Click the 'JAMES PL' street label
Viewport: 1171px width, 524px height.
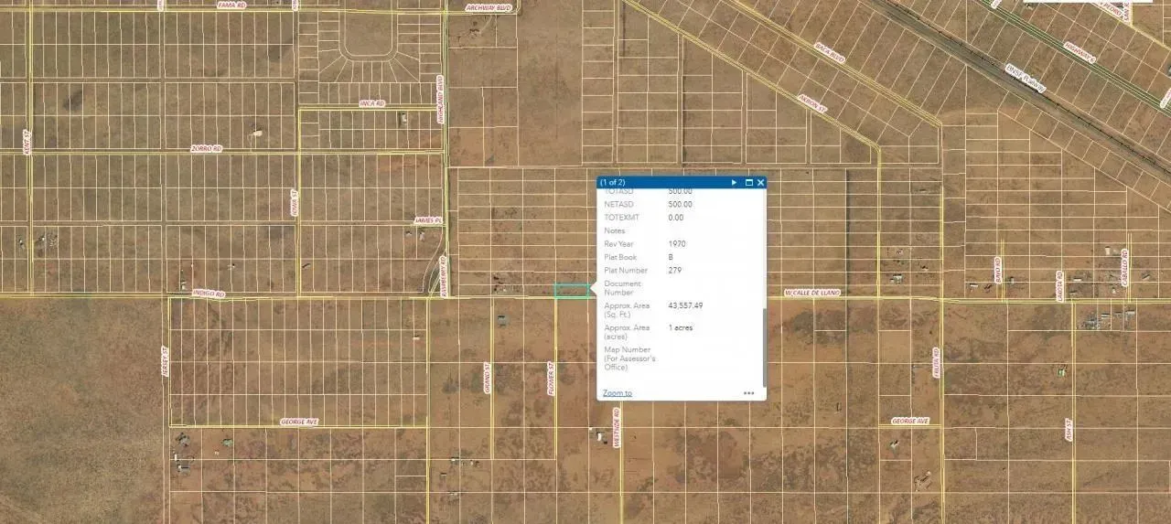tap(428, 220)
